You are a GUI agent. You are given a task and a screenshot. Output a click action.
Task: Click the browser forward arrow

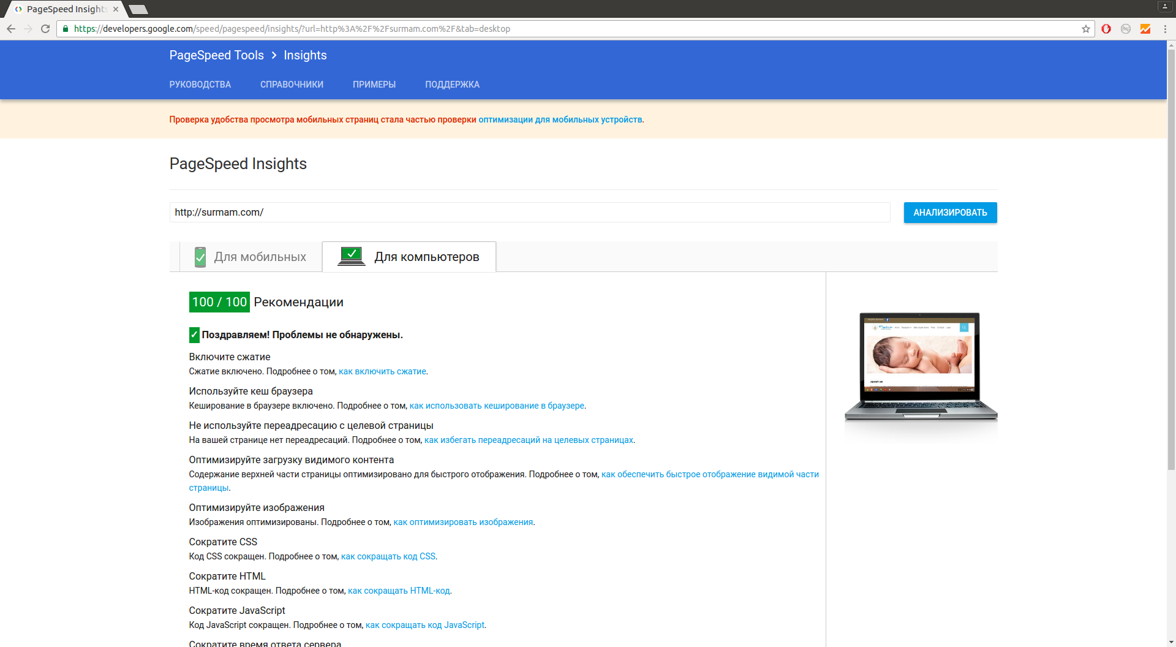(28, 29)
